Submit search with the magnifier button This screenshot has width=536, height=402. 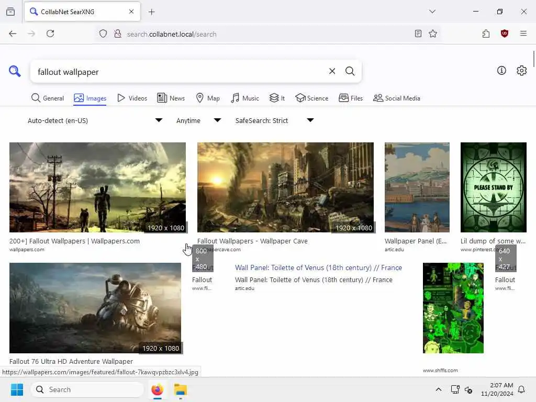[350, 71]
